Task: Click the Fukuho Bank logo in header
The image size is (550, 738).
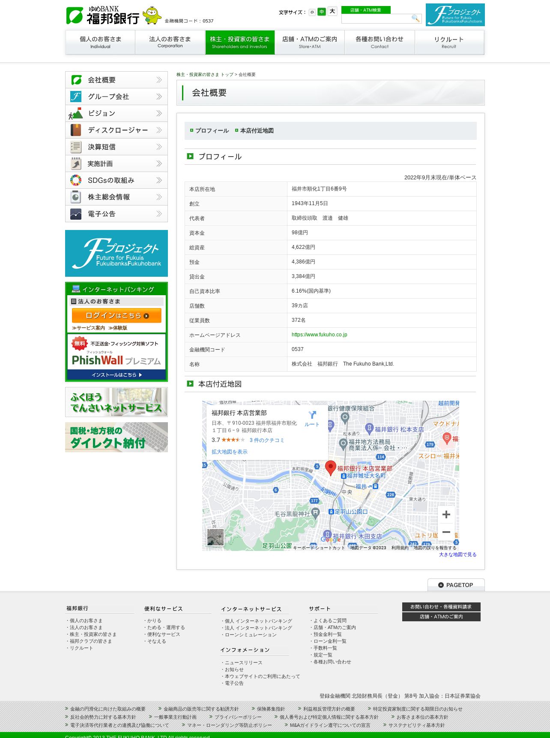Action: click(x=103, y=15)
